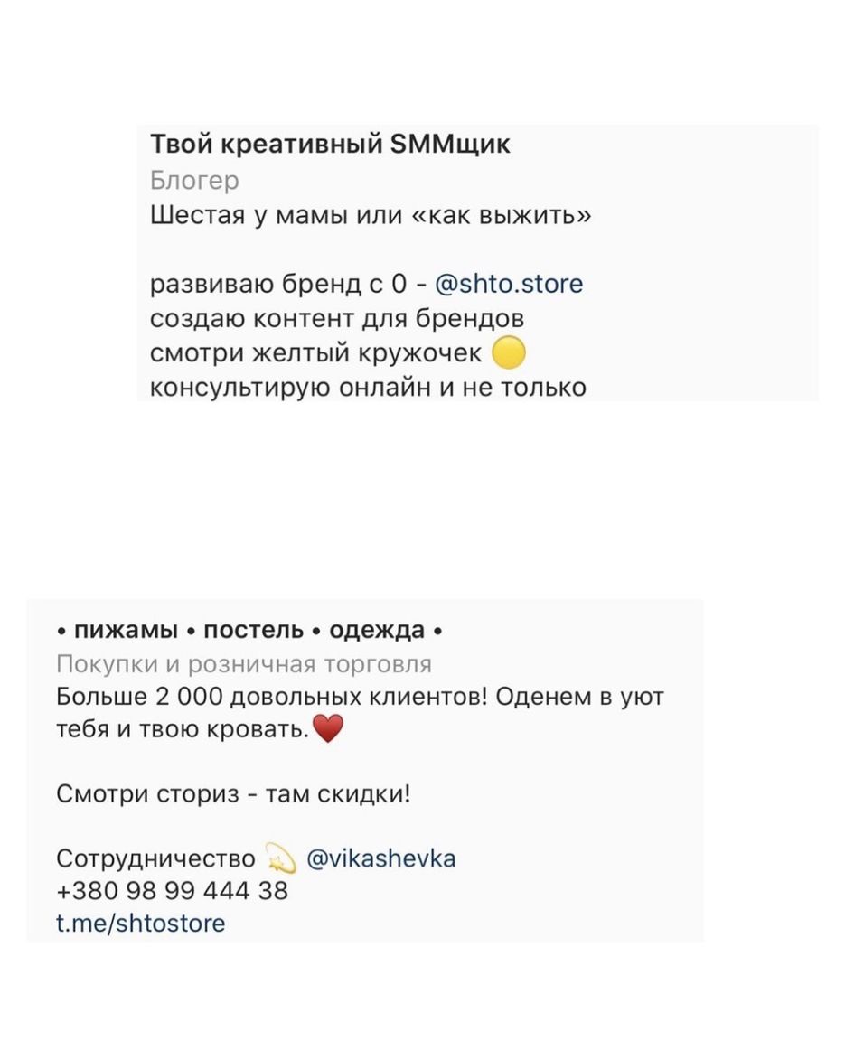Screen dimensions: 845x1041
Task: Open the @vikashevka profile mention
Action: (x=381, y=858)
